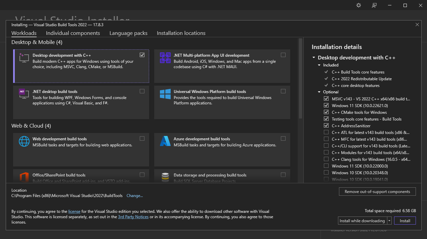Uncheck C++ AddressSanitizer component
This screenshot has width=427, height=239.
coord(326,126)
